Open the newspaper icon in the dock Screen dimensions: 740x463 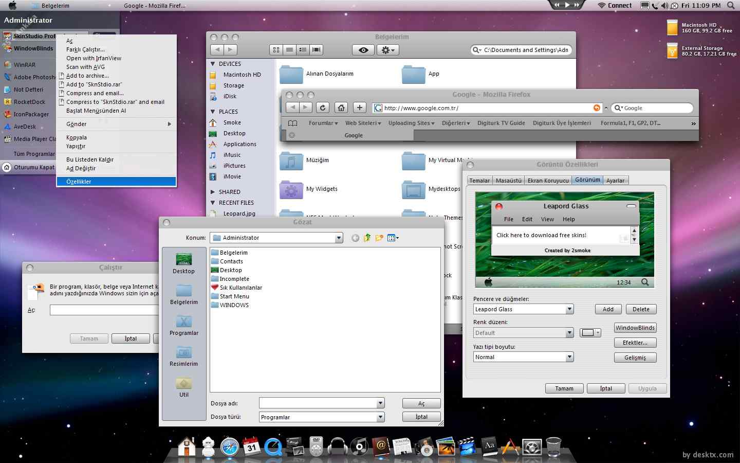click(x=402, y=447)
